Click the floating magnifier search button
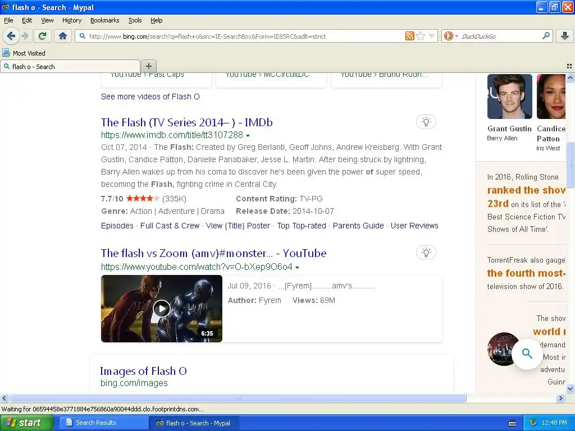This screenshot has width=575, height=431. (x=527, y=354)
